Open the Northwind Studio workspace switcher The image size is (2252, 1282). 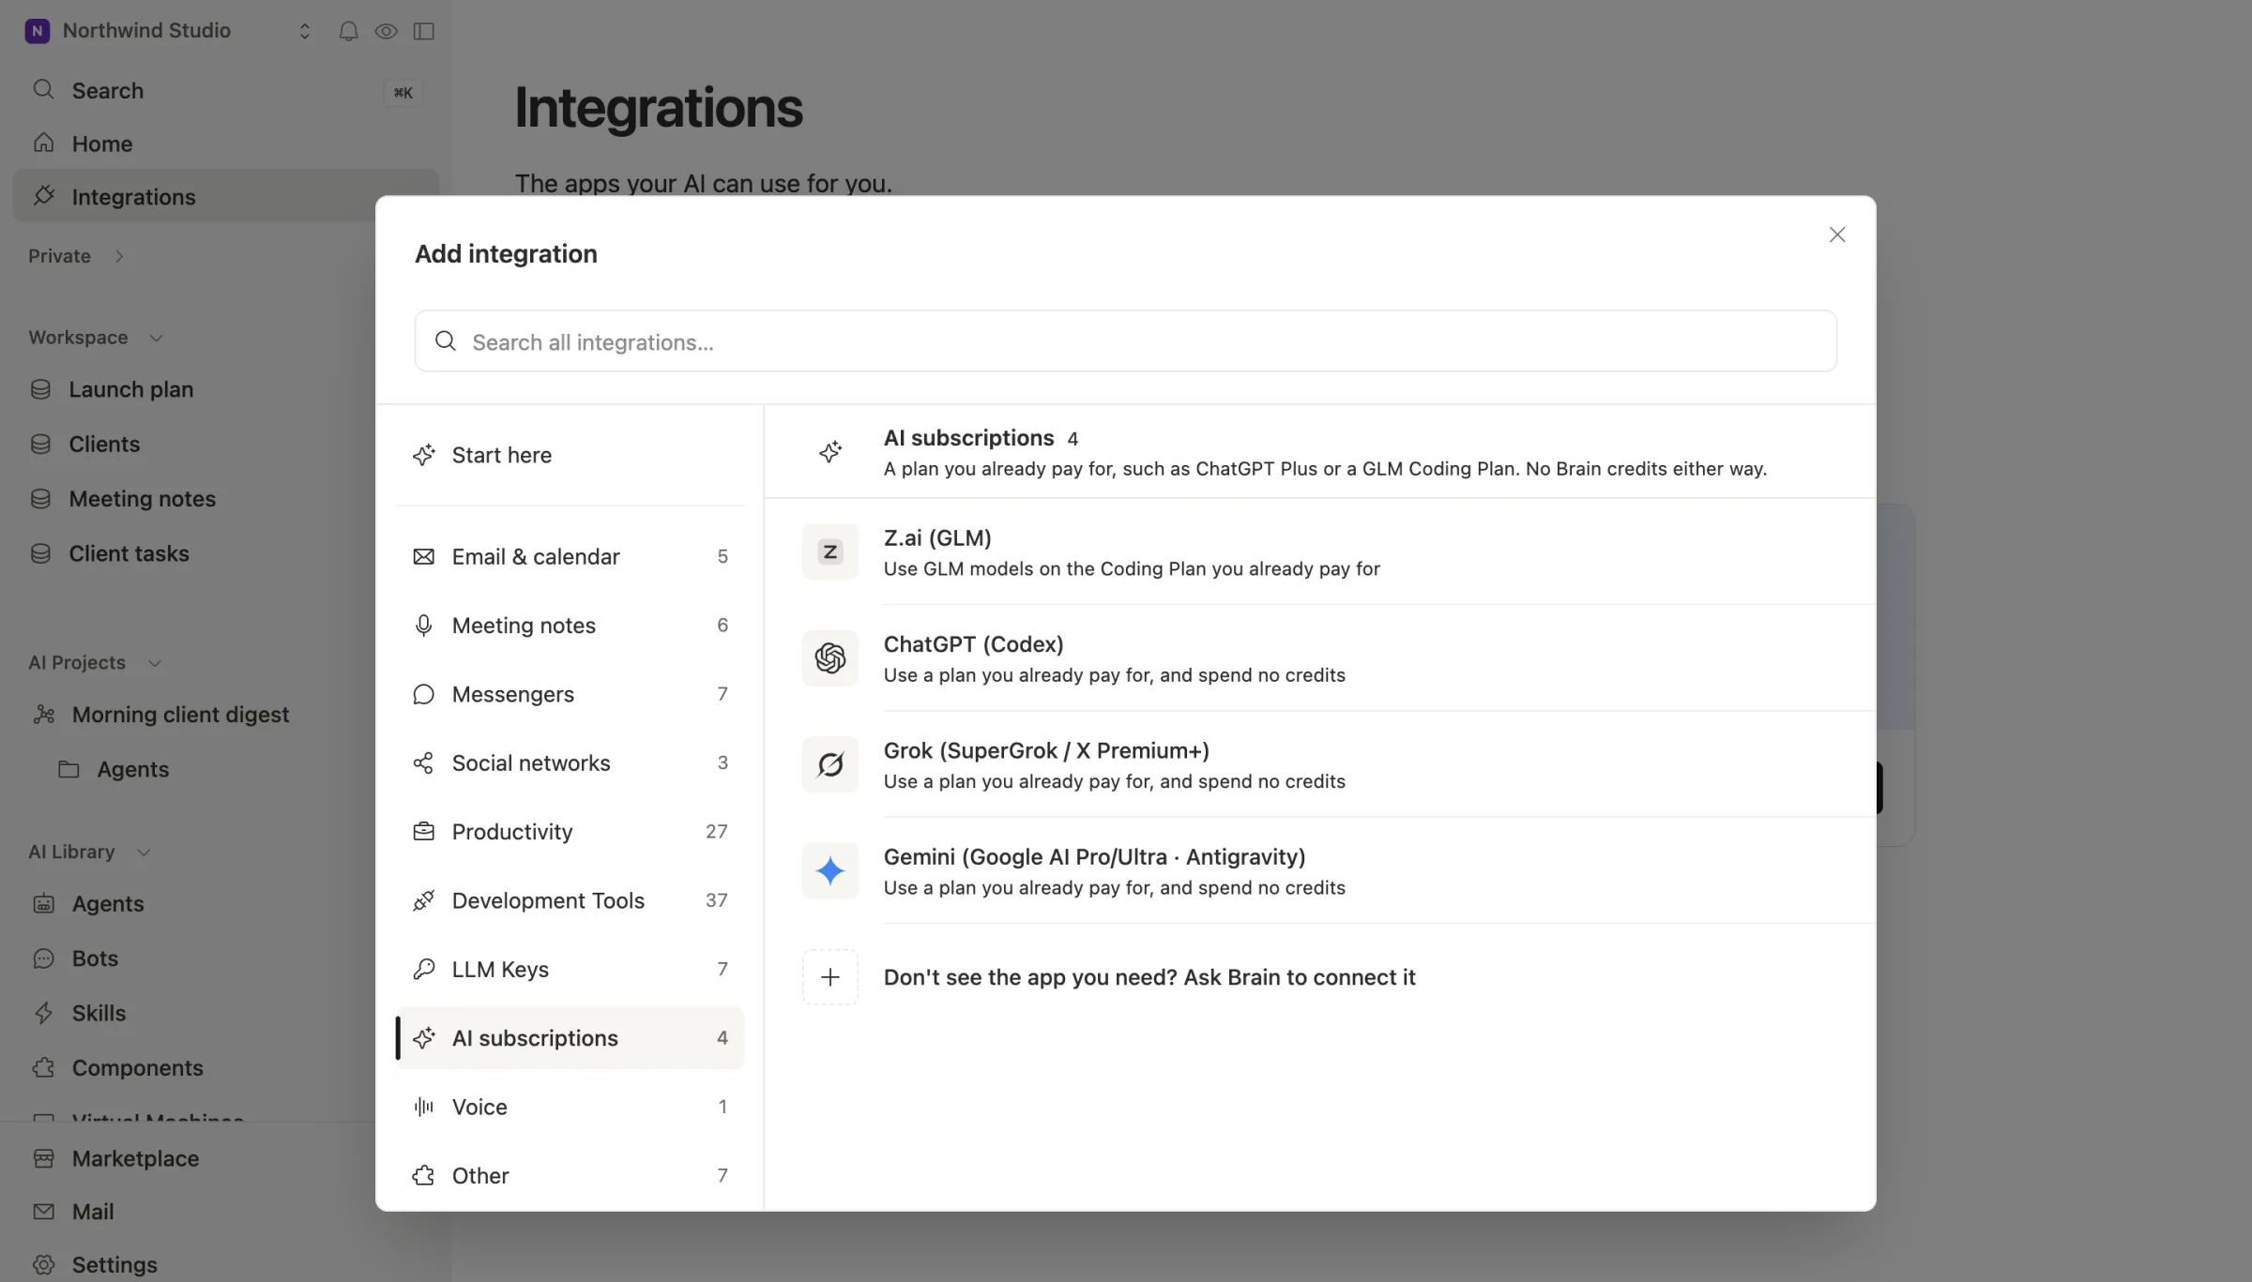(169, 31)
